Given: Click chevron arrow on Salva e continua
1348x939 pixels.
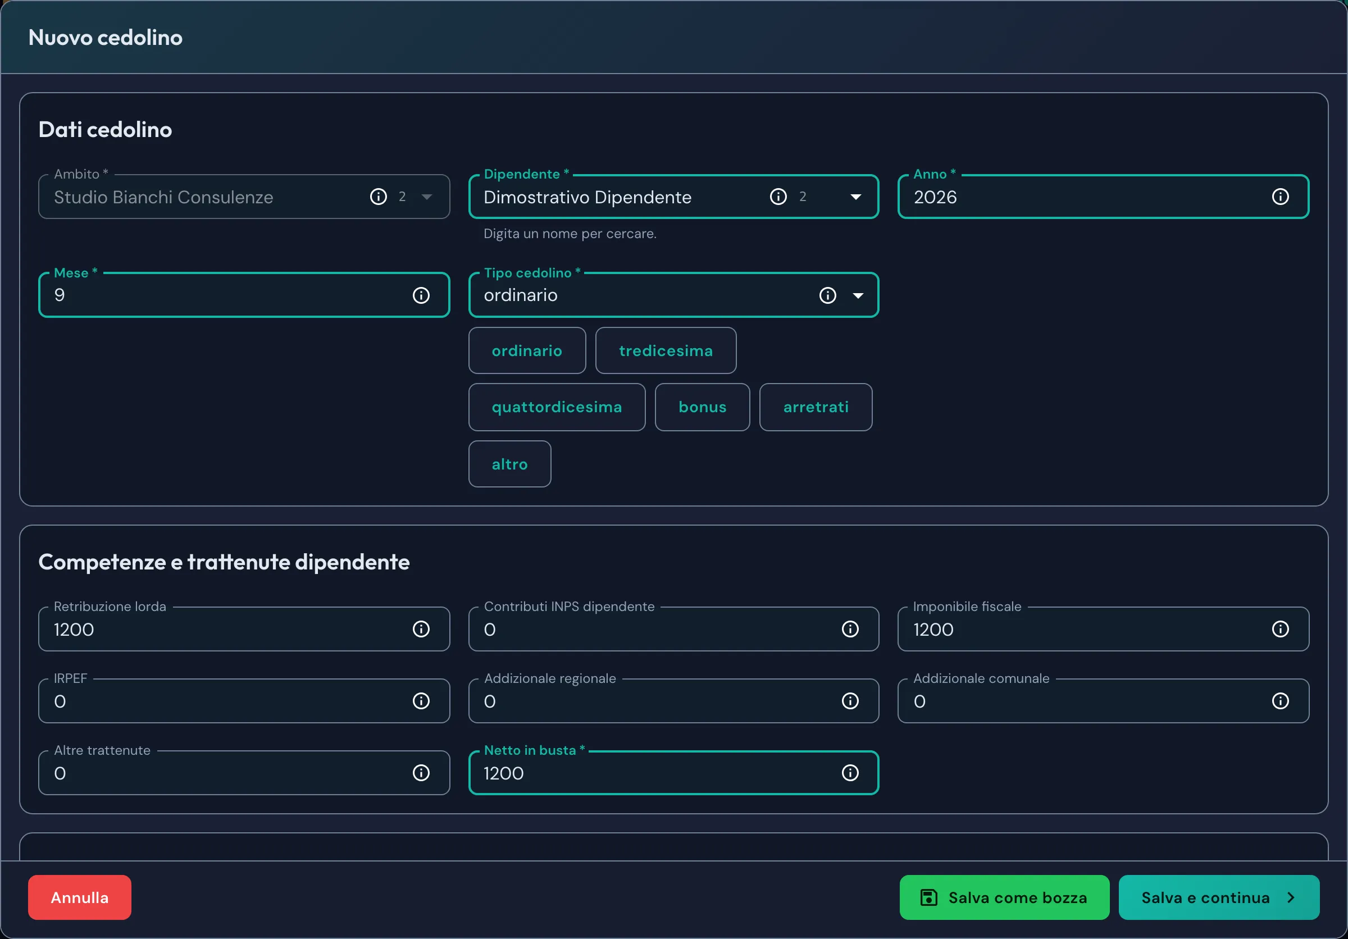Looking at the screenshot, I should [x=1291, y=897].
